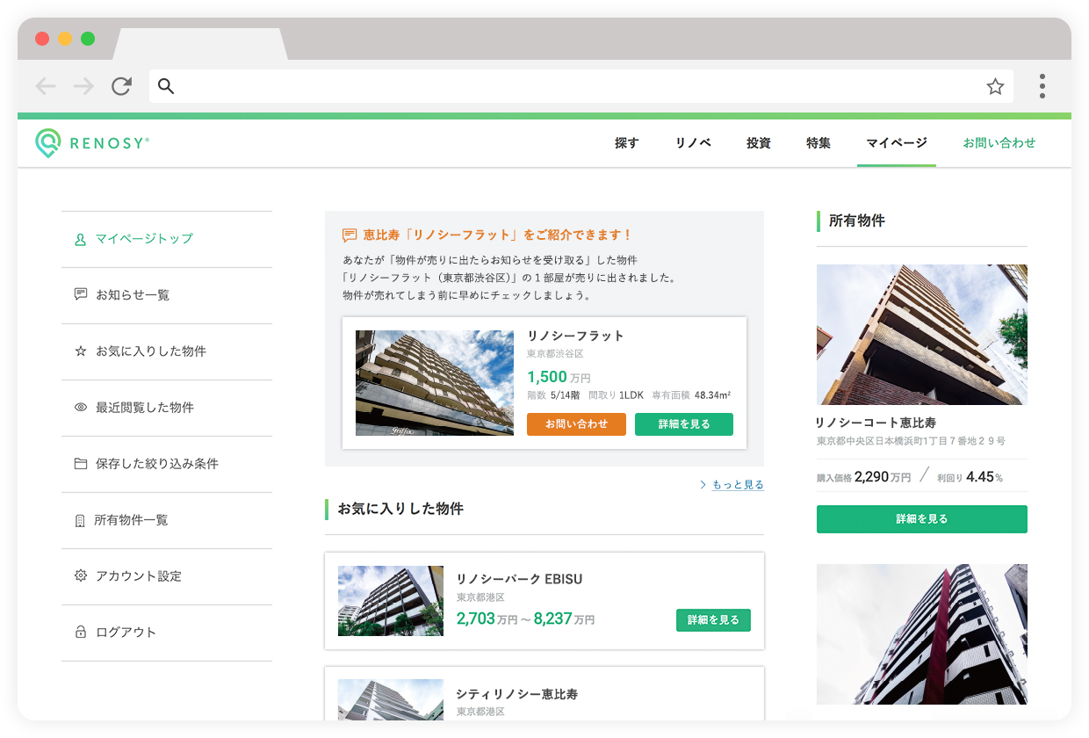
Task: Click the 間取り 1LDK detail
Action: [615, 396]
